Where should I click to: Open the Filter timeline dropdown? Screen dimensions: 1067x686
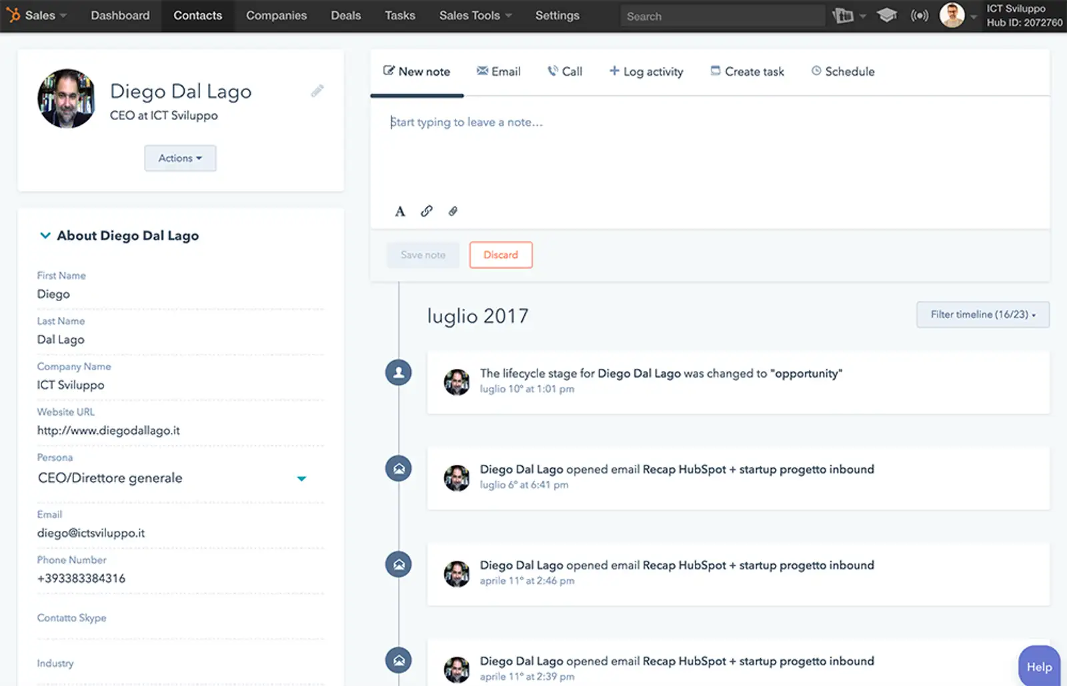click(983, 314)
